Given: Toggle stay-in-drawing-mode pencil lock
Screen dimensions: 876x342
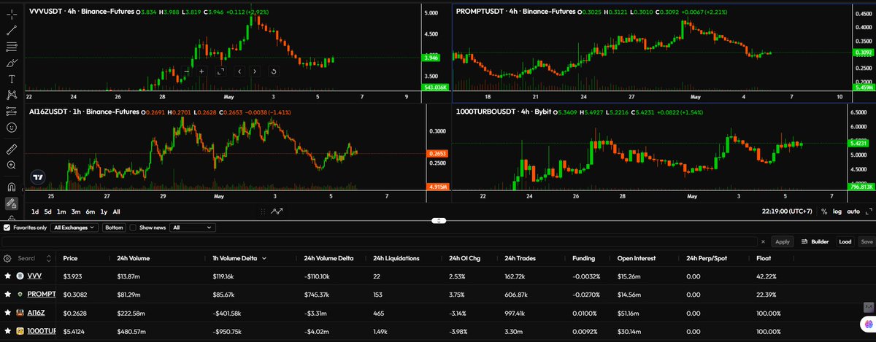Looking at the screenshot, I should [12, 203].
